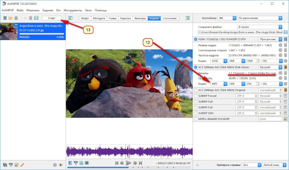Click the output path field for Angry Birds
This screenshot has width=289, height=170.
[x=240, y=32]
